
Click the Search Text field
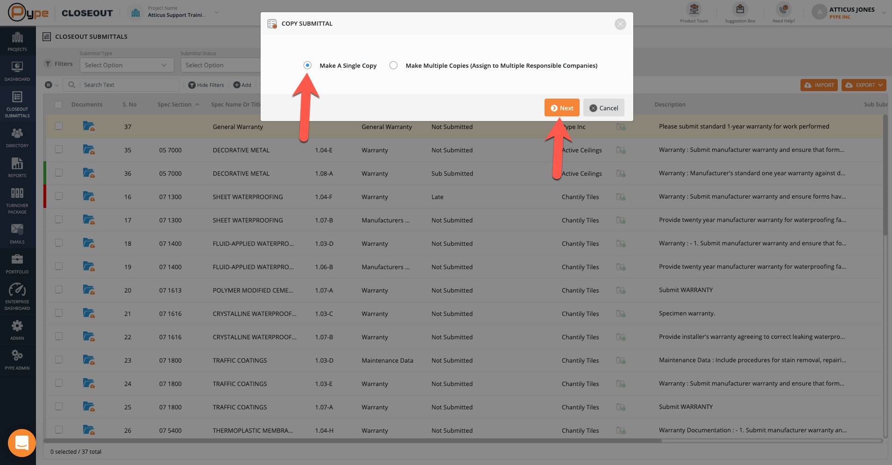coord(130,85)
